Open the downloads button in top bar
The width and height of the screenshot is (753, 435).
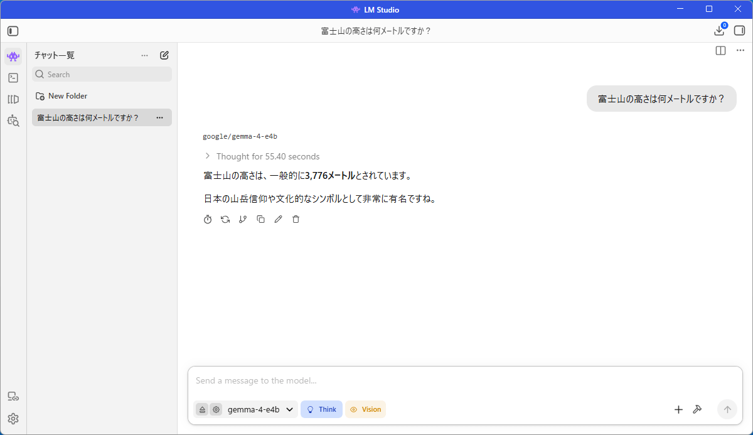pyautogui.click(x=720, y=31)
